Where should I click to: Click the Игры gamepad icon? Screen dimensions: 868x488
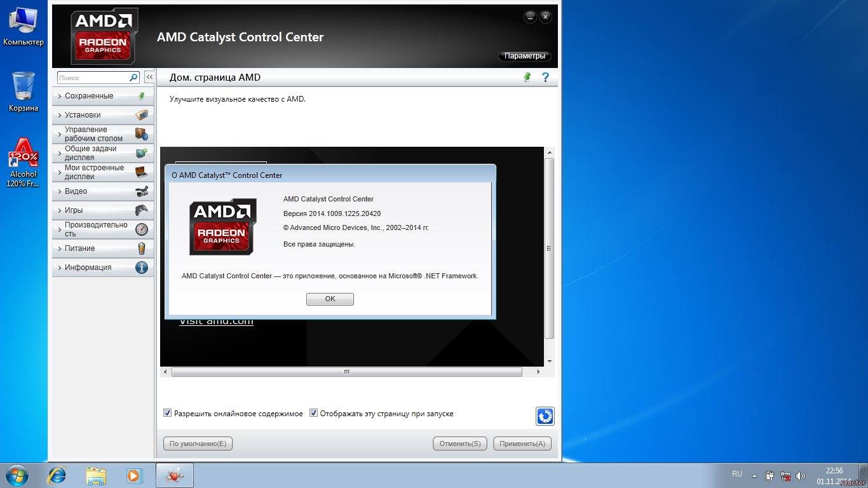(x=141, y=210)
